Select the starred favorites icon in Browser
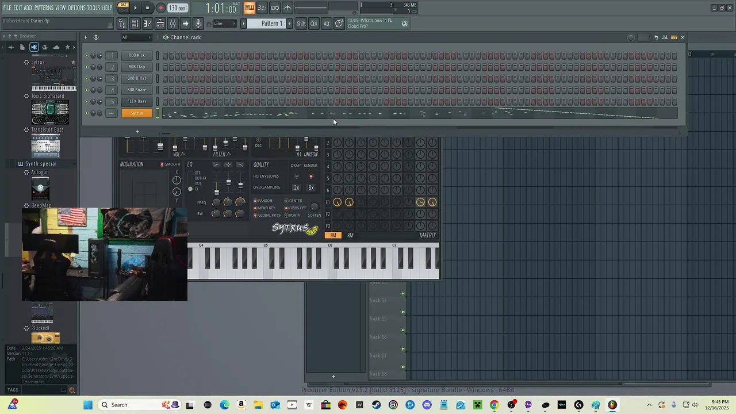 click(67, 47)
